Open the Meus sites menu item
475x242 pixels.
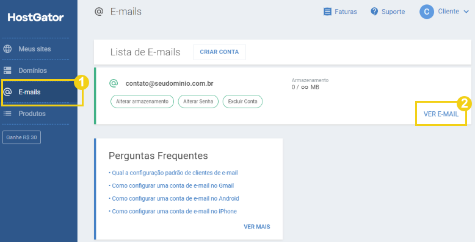pos(35,49)
